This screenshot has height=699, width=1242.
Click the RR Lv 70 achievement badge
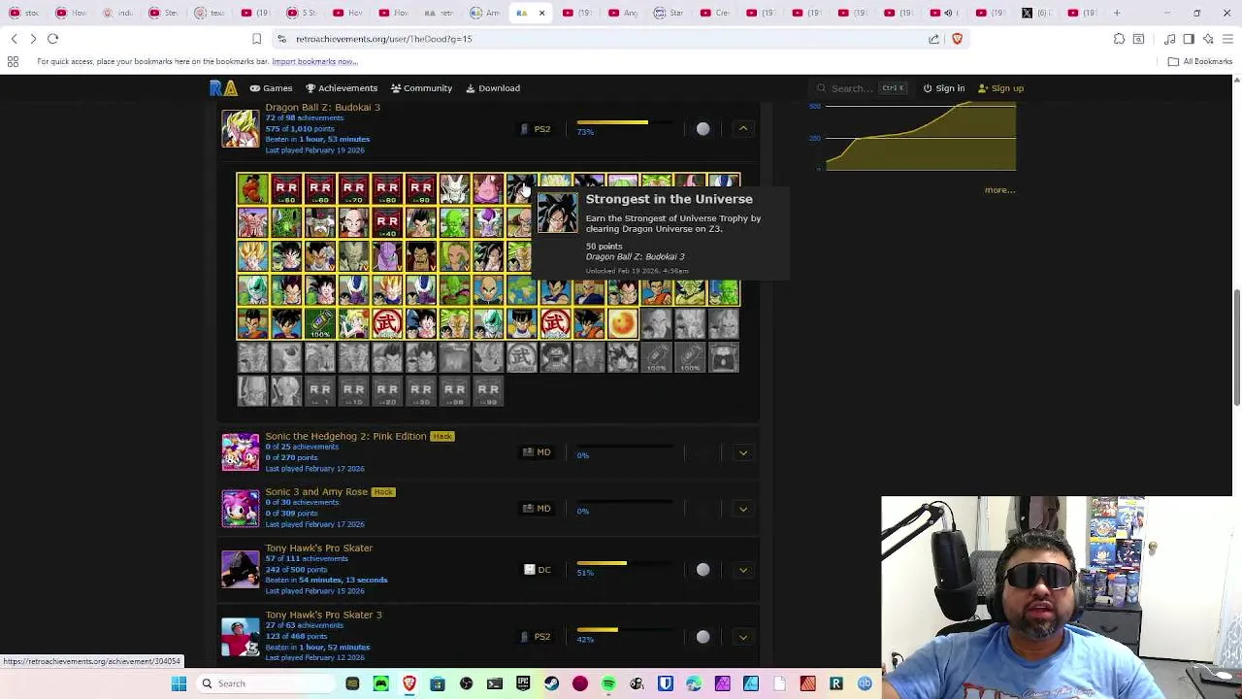353,188
